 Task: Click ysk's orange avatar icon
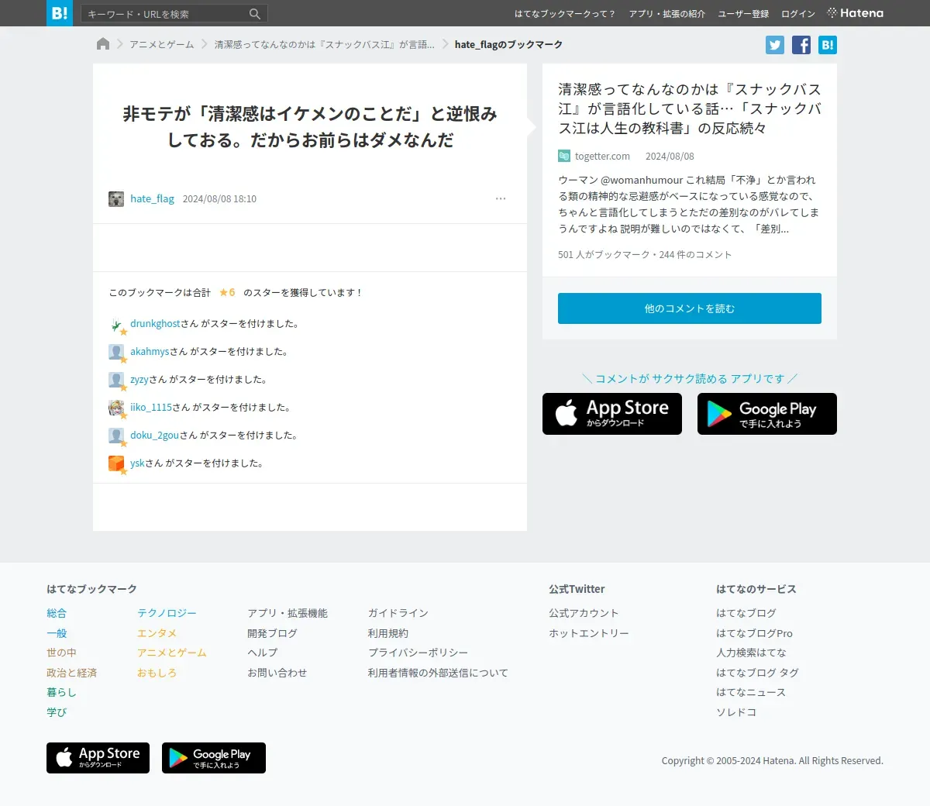[x=116, y=463]
